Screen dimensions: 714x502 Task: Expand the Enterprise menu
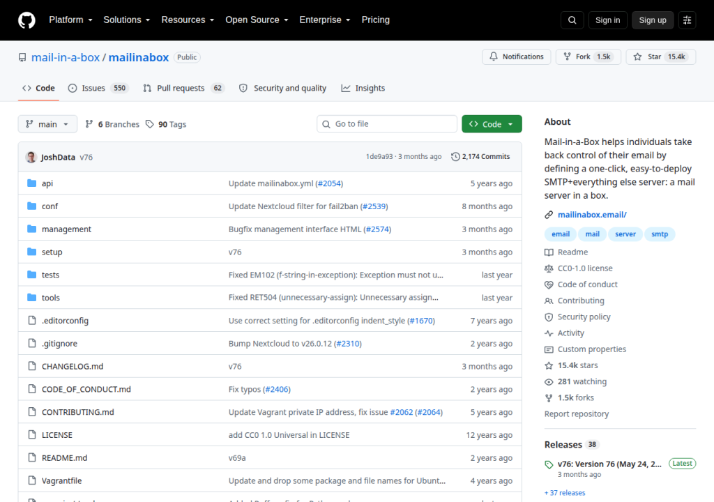coord(325,20)
